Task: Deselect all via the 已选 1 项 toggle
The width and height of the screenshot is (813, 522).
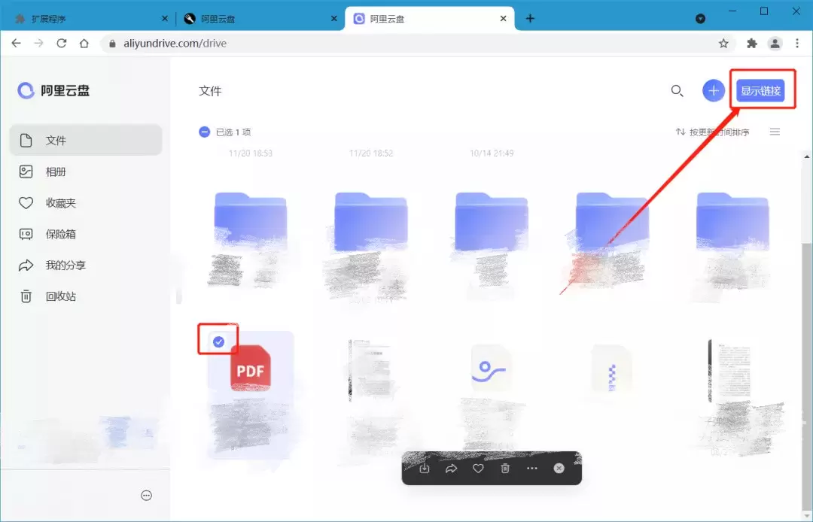Action: point(204,132)
